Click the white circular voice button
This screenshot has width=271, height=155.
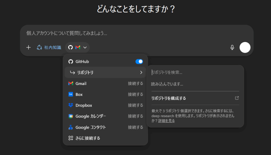pos(245,48)
